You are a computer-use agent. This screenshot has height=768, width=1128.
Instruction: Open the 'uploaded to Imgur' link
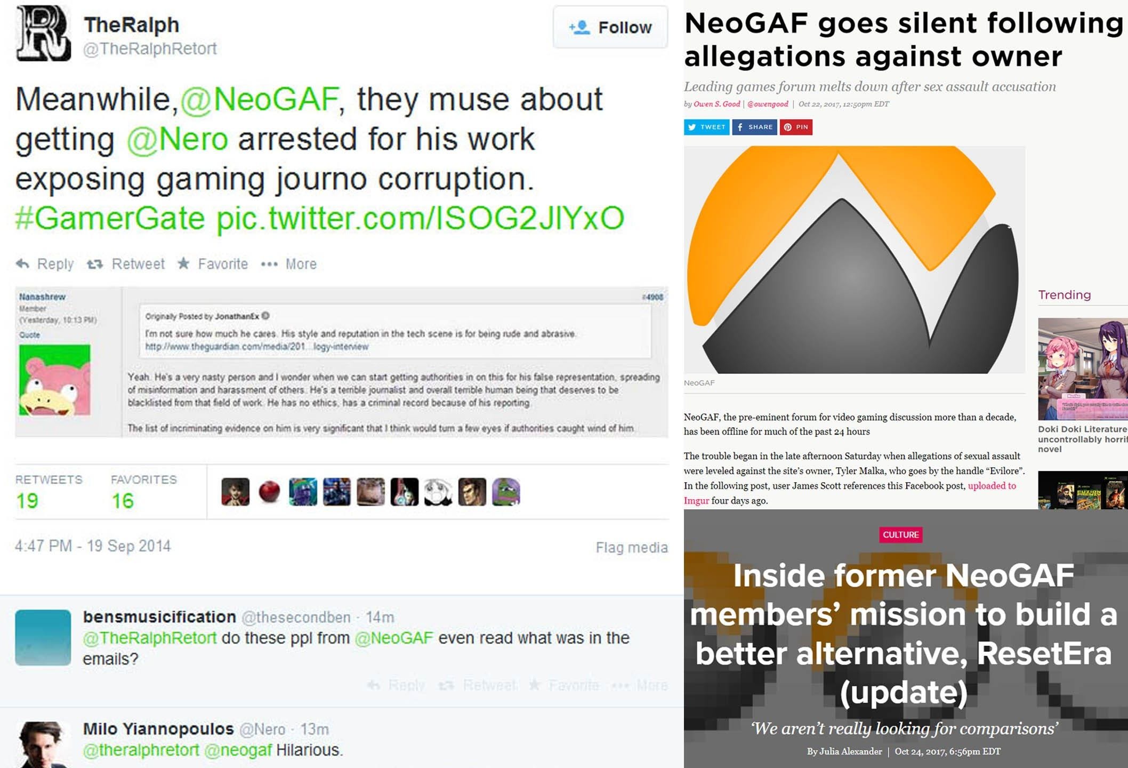click(x=850, y=493)
